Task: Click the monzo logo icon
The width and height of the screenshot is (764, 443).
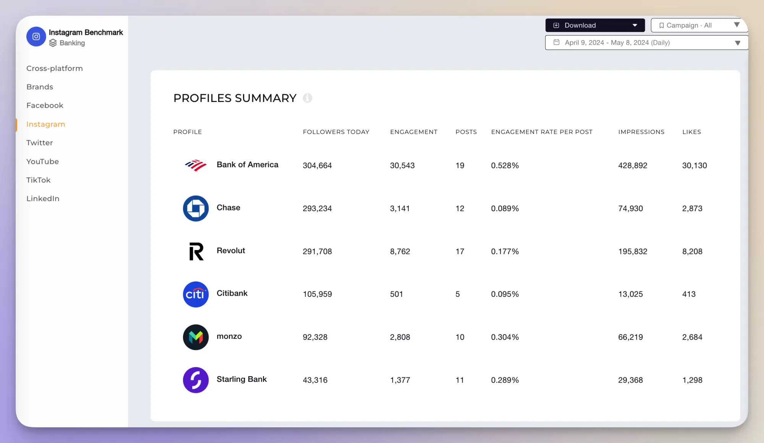Action: (x=196, y=337)
